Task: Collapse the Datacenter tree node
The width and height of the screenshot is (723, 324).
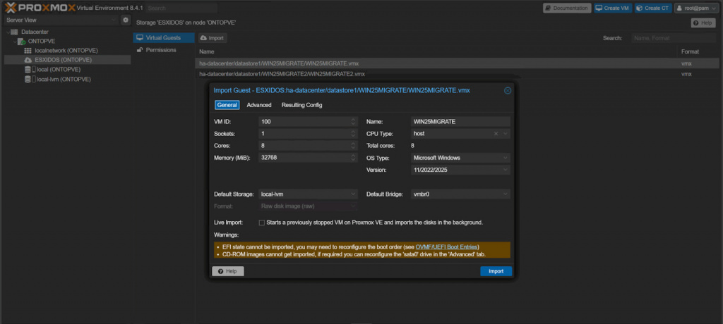Action: (x=7, y=32)
